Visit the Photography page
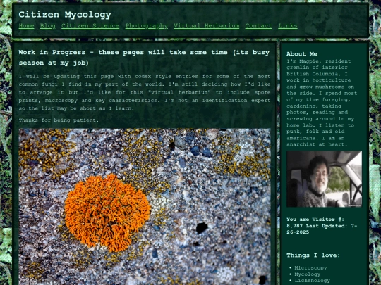This screenshot has width=381, height=285. point(147,26)
